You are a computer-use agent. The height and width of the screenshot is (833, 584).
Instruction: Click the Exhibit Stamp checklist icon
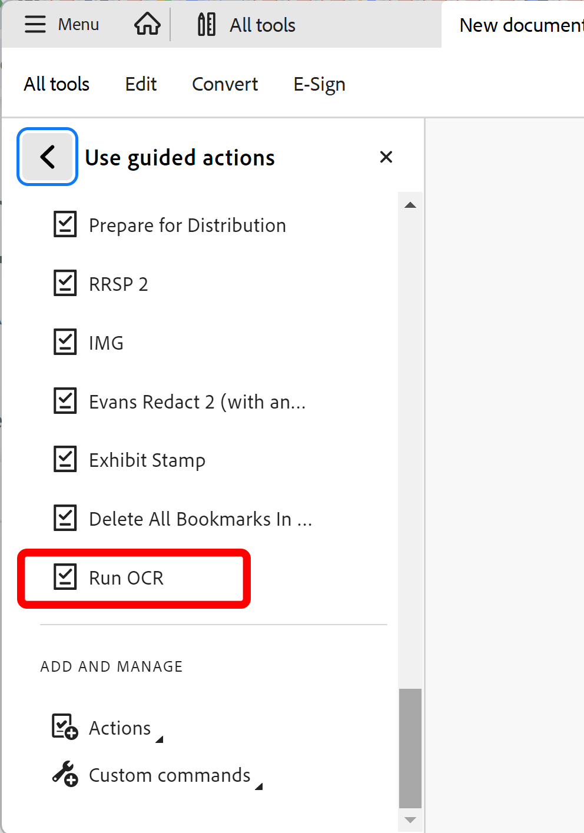[x=65, y=459]
